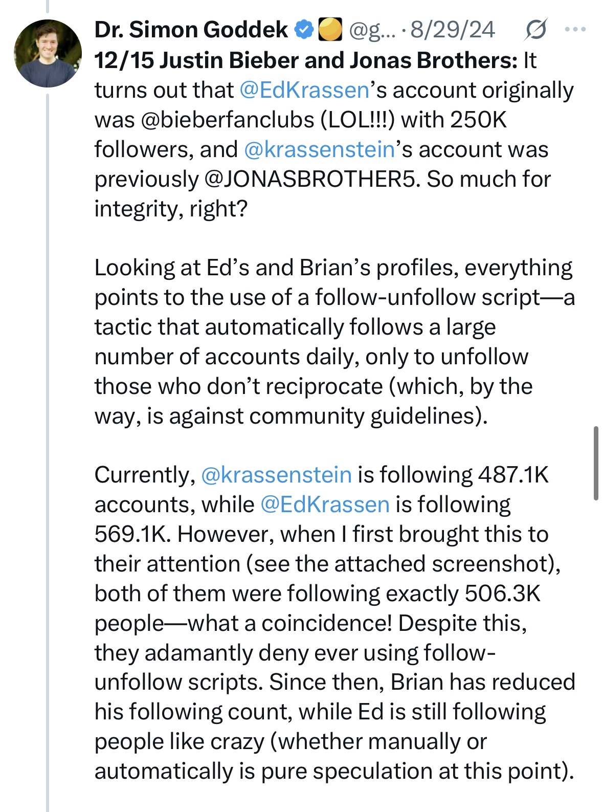Tap @EdKrassen mention before 'is following'
The image size is (603, 812).
(x=325, y=504)
